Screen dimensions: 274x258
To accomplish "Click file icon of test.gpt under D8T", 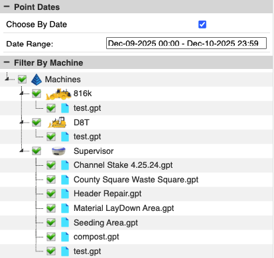I will click(x=65, y=137).
